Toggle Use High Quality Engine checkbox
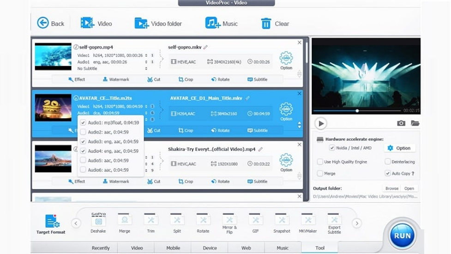This screenshot has height=254, width=451. (320, 162)
